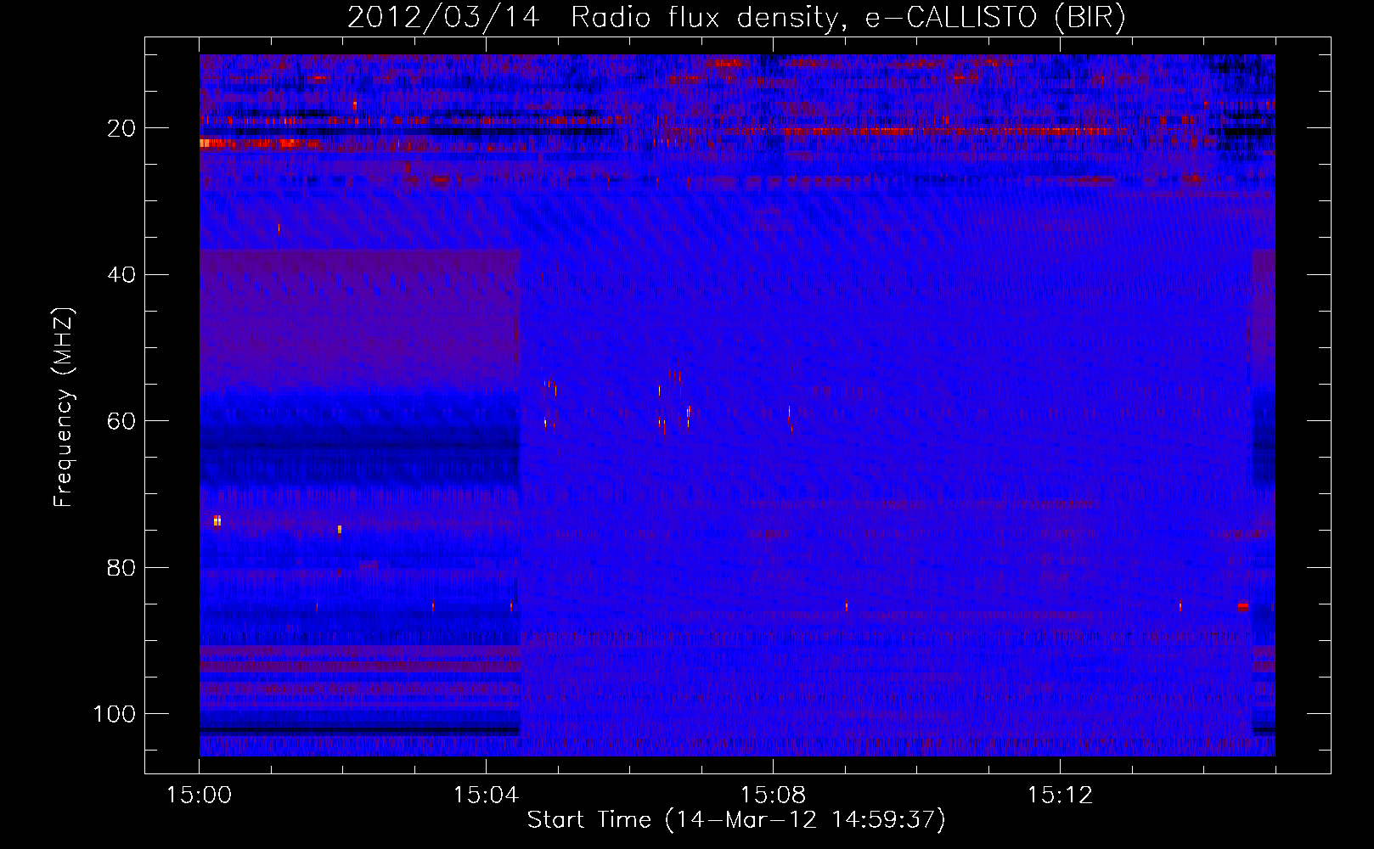Click the 80 frequency tick label
This screenshot has height=849, width=1374.
coord(121,567)
